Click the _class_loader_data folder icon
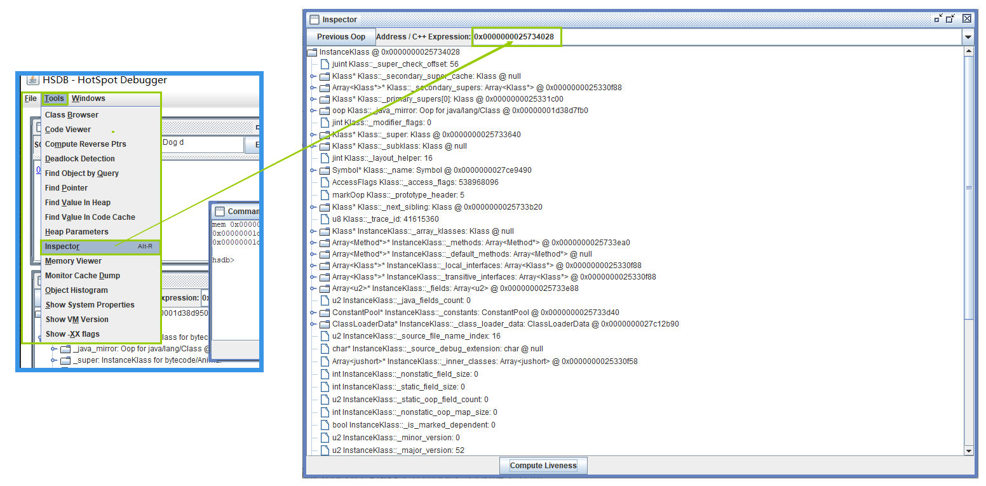Screen dimensions: 986x486 (325, 324)
